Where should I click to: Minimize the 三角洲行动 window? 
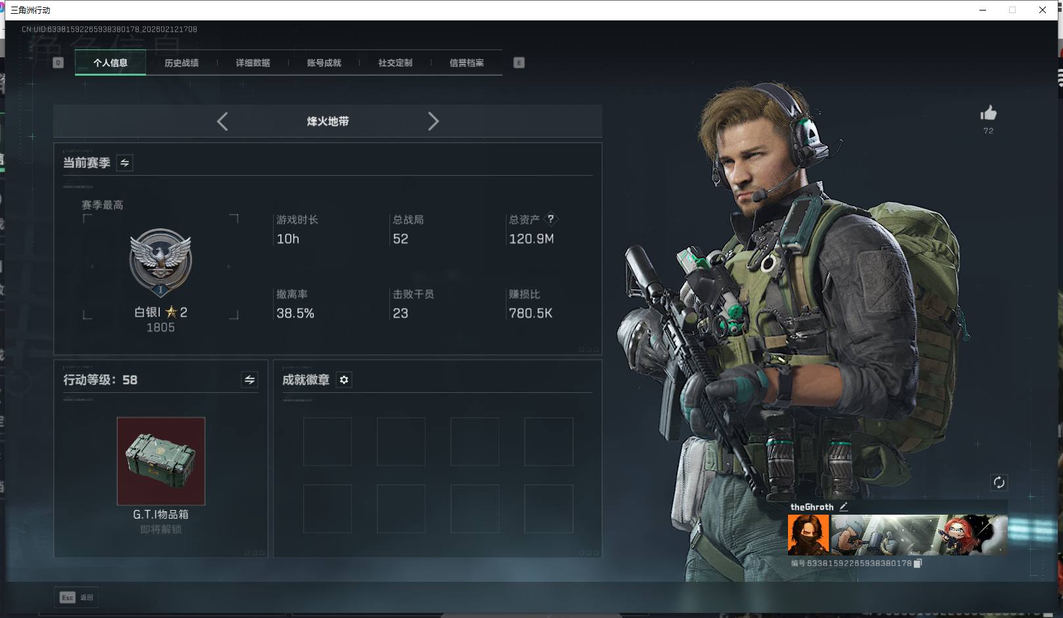coord(983,10)
